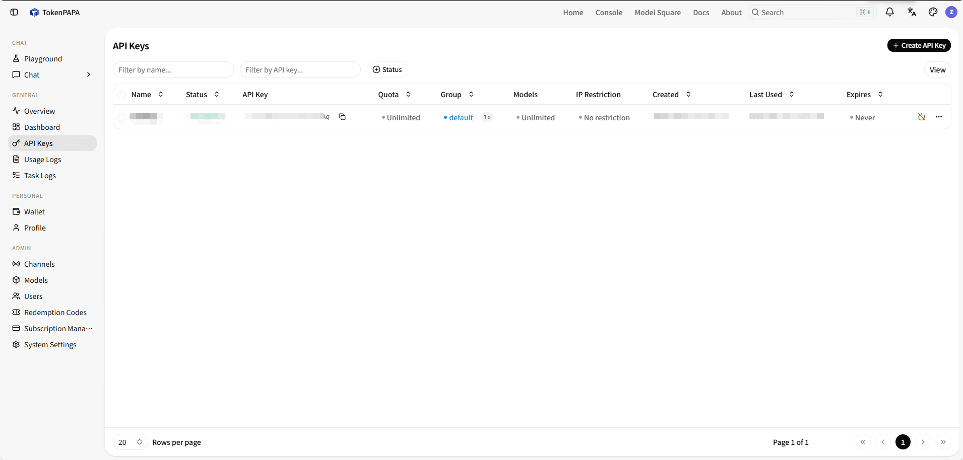Click the Page 1 of 1 label
Viewport: 963px width, 460px height.
click(791, 442)
